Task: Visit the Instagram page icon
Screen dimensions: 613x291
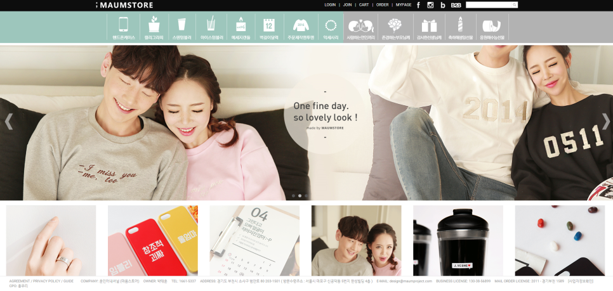Action: coord(430,5)
